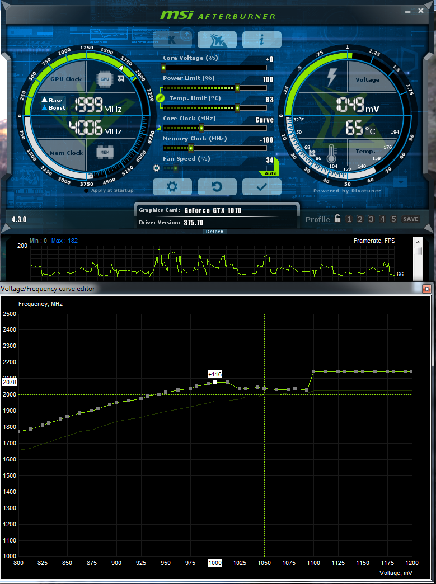This screenshot has height=584, width=436.
Task: Close the Voltage/Frequency curve editor window
Action: [x=426, y=289]
